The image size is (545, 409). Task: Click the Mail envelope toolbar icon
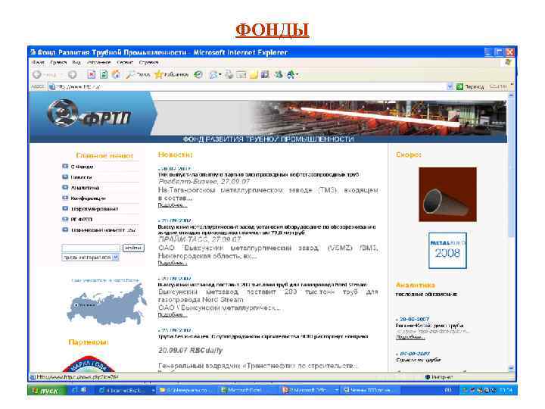[x=213, y=74]
